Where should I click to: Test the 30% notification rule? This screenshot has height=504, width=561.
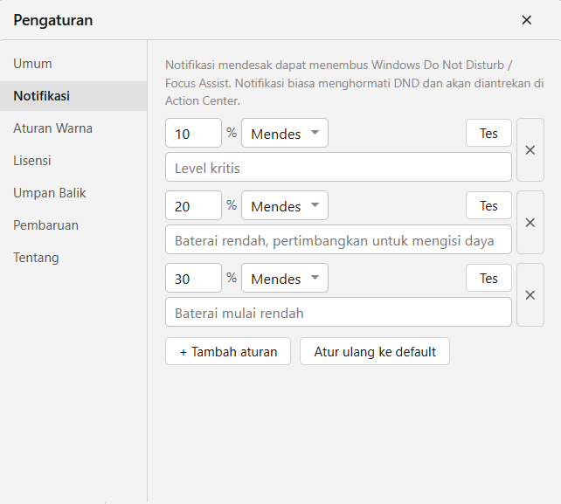(488, 278)
